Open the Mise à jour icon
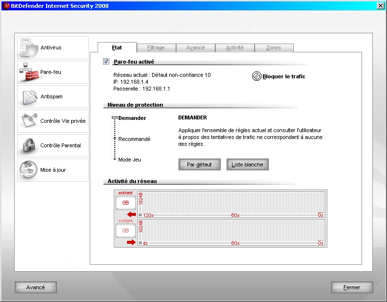The height and width of the screenshot is (302, 387). [28, 170]
